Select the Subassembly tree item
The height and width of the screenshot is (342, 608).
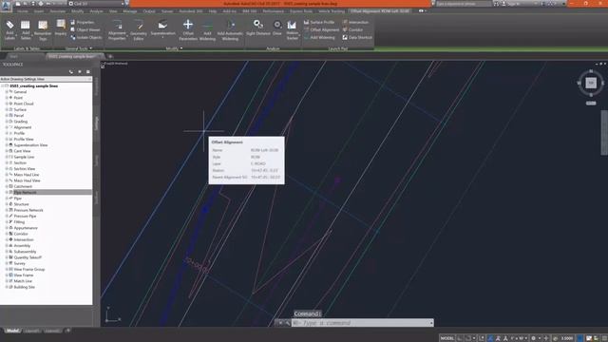[x=25, y=252]
